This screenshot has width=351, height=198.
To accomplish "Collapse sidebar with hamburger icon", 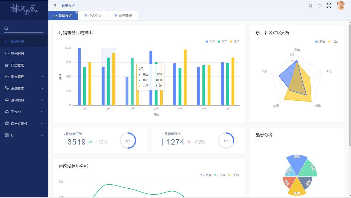I will (55, 6).
